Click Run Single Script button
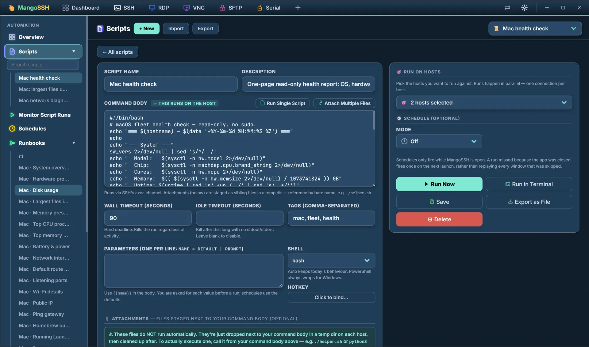This screenshot has width=589, height=347. tap(283, 103)
